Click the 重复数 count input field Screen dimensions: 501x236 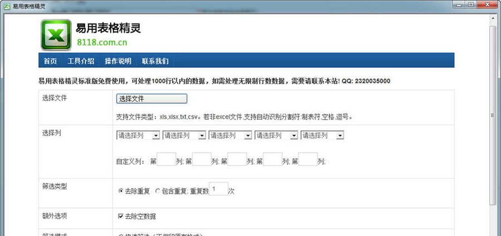[219, 189]
